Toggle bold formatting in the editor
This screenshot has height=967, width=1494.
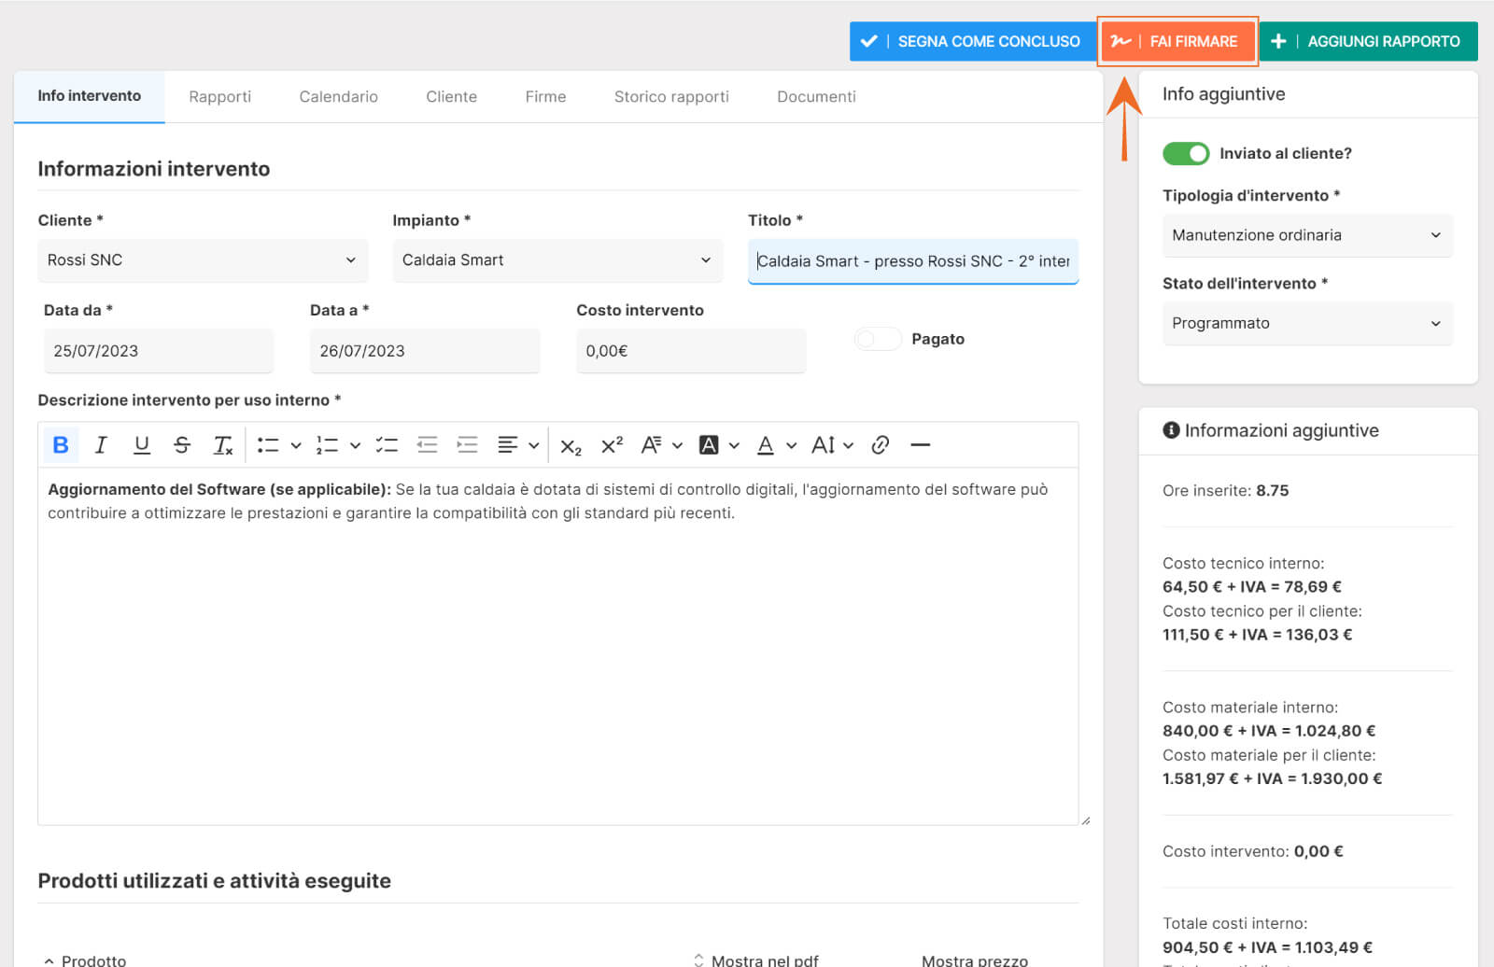(61, 445)
